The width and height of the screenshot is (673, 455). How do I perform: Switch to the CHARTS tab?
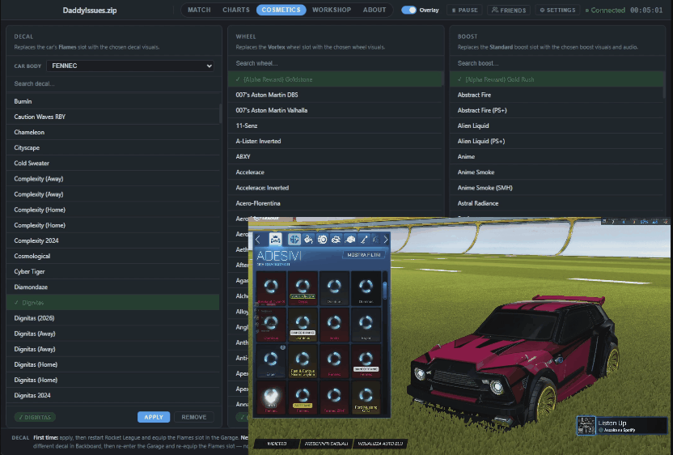236,10
